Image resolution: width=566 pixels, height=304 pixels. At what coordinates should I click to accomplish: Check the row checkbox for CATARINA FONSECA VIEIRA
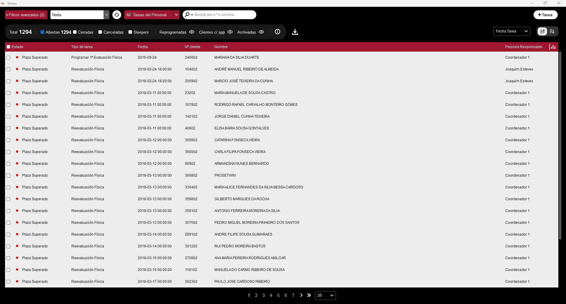[x=9, y=140]
